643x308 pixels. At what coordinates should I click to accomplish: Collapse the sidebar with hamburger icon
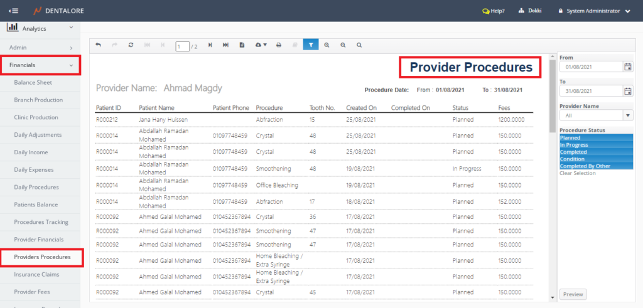coord(13,11)
